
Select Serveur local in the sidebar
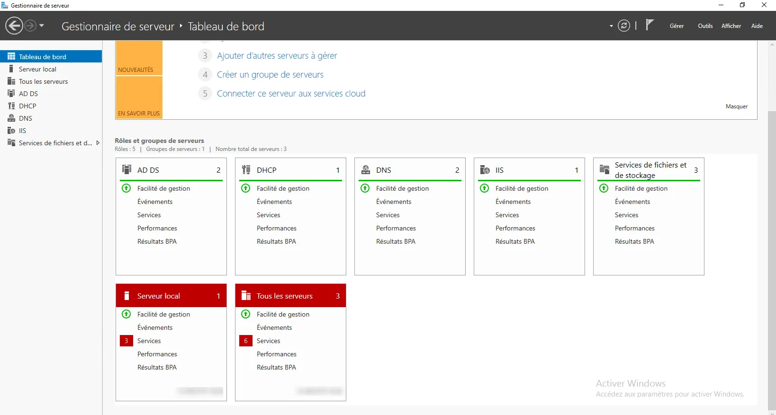[x=37, y=69]
